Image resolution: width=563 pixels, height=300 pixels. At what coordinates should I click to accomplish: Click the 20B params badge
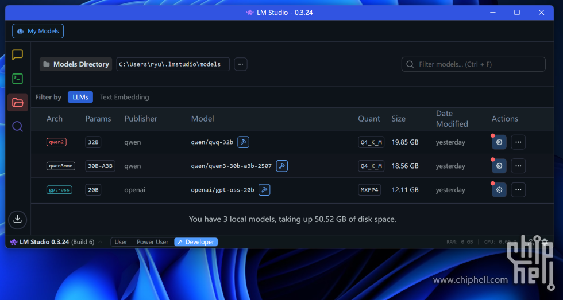coord(93,190)
